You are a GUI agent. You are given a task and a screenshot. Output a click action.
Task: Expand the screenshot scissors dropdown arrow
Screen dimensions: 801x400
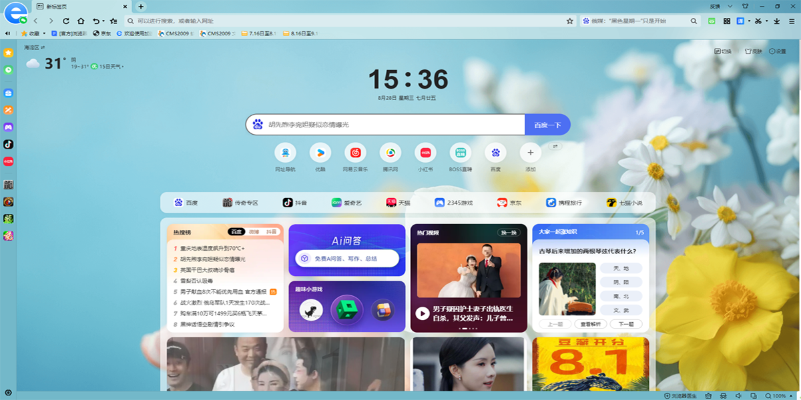pos(767,21)
